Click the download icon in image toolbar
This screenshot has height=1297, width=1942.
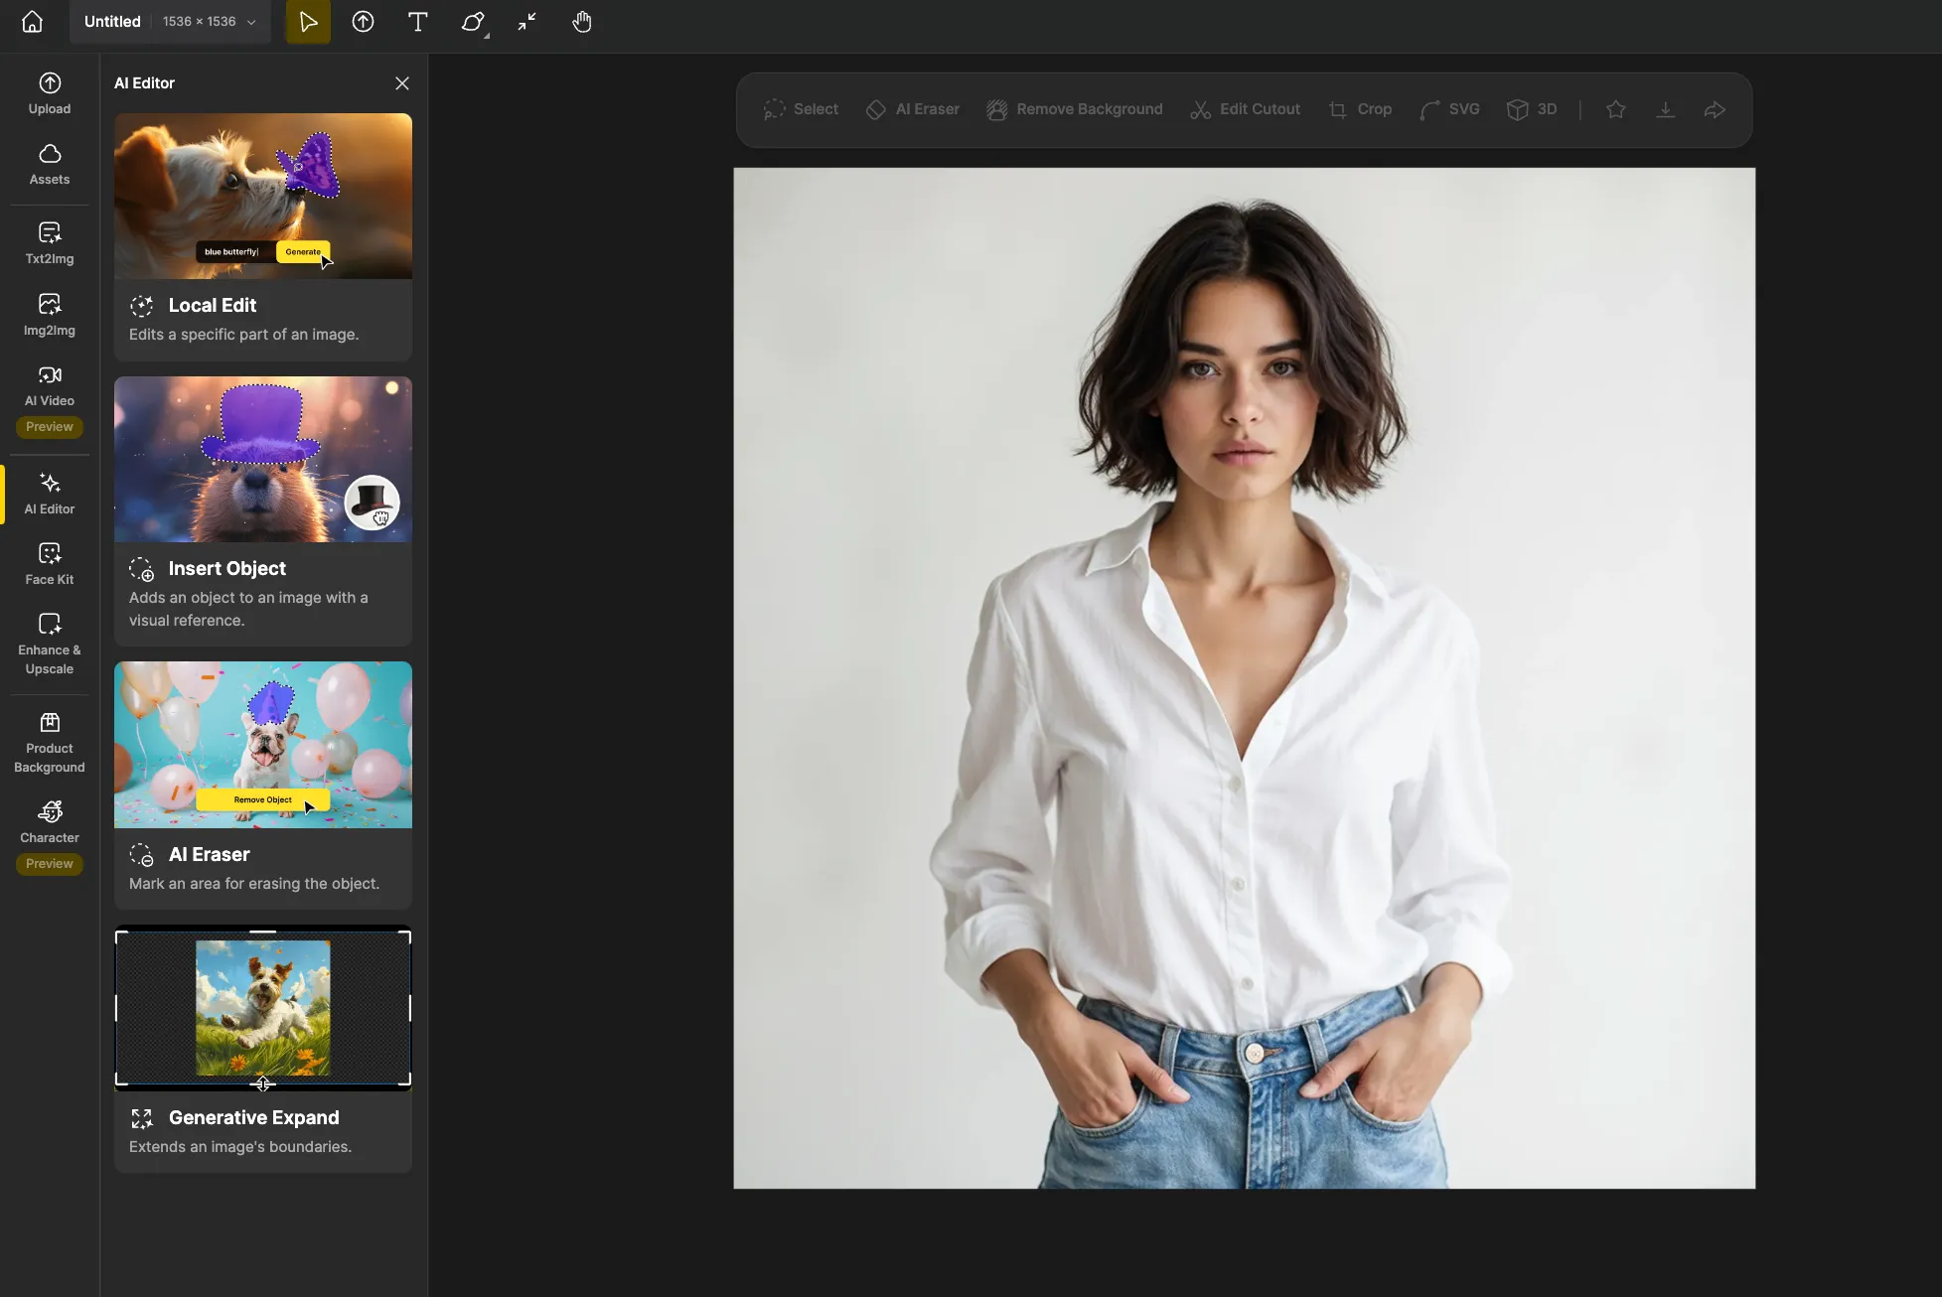coord(1666,109)
